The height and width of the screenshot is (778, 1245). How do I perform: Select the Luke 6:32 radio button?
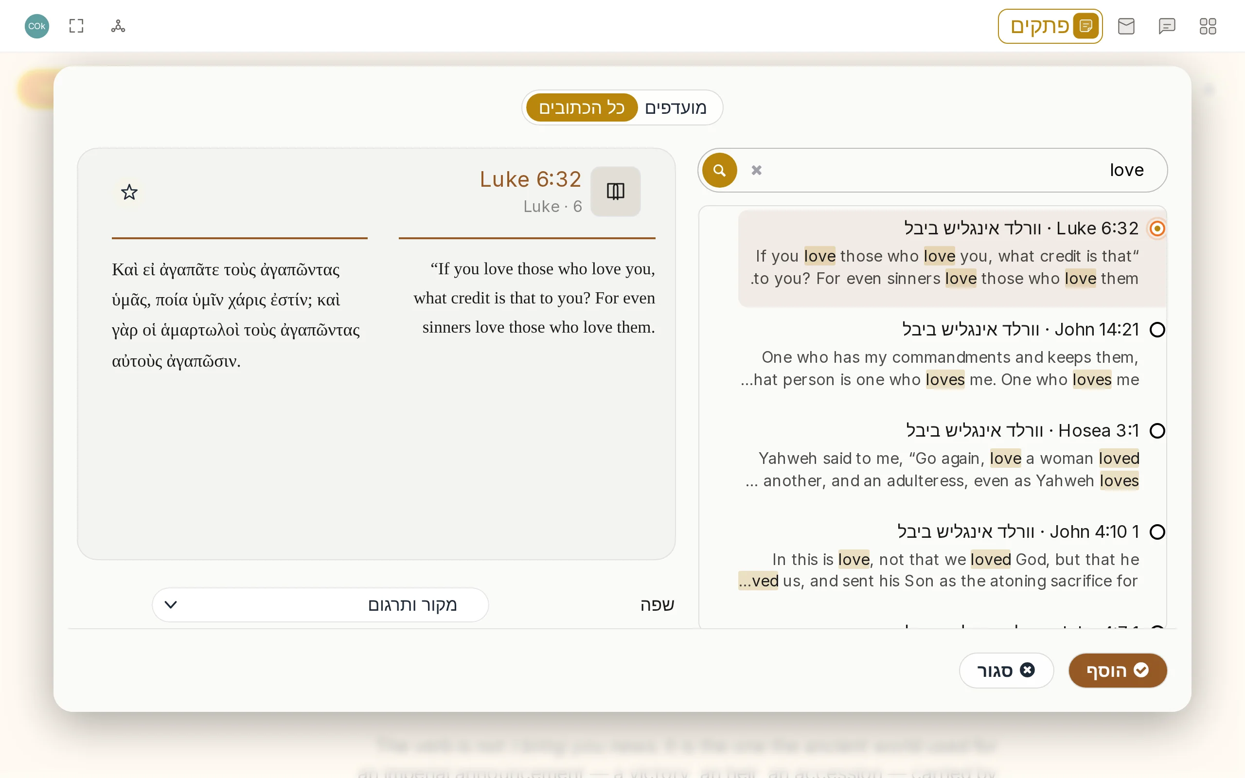(x=1157, y=229)
